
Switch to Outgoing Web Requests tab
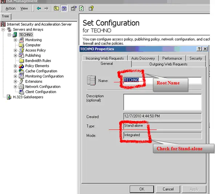click(168, 64)
